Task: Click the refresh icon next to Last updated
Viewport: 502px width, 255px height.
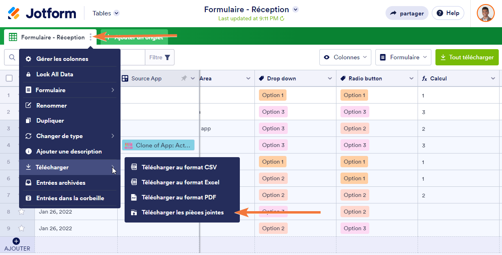Action: (282, 19)
